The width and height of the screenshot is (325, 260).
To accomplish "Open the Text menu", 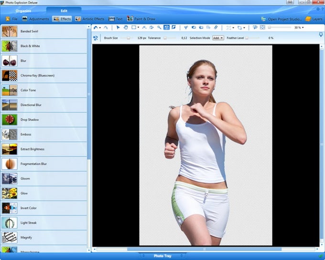I will pyautogui.click(x=116, y=19).
